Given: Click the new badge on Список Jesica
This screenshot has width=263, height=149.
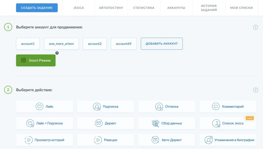Looking at the screenshot, I should point(250,118).
